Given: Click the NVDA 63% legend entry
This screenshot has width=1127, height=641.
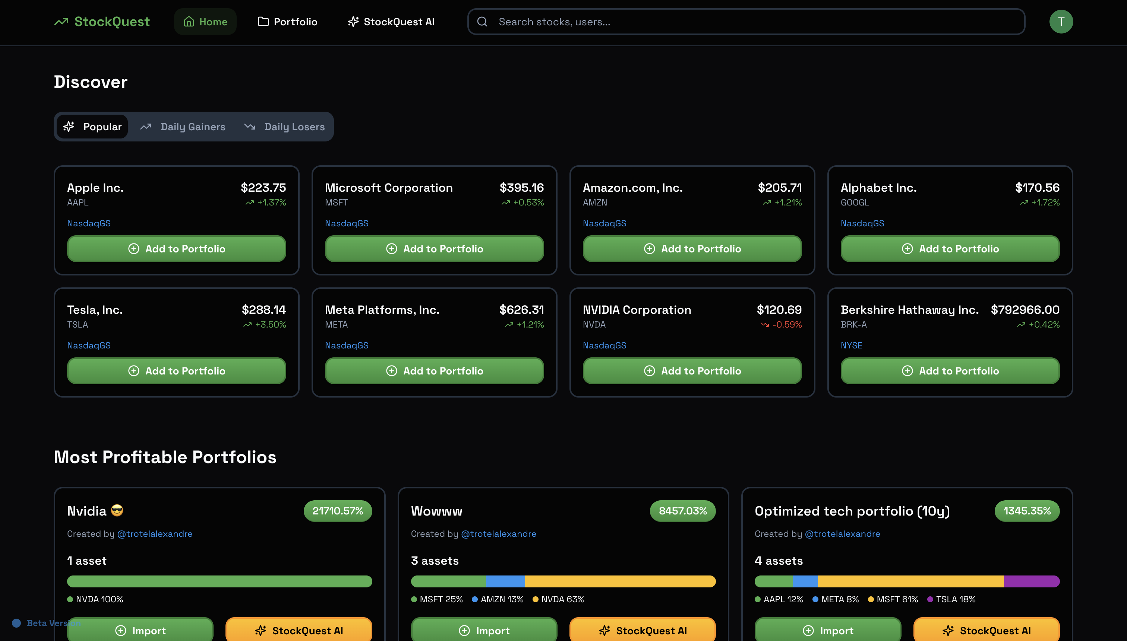Looking at the screenshot, I should click(558, 599).
